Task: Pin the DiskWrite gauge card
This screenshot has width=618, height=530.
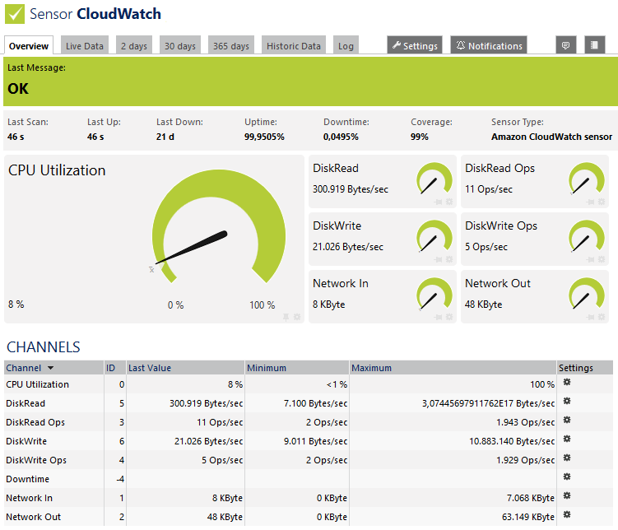Action: tap(439, 259)
